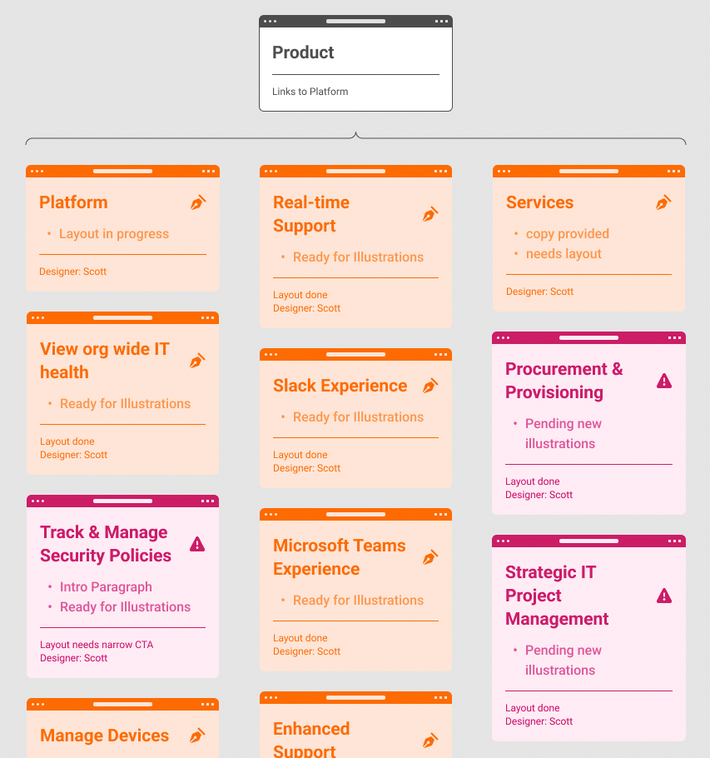710x758 pixels.
Task: Open the Links to Platform text
Action: pos(310,92)
